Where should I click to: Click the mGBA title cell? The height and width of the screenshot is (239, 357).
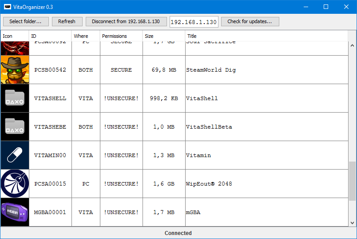(266, 212)
